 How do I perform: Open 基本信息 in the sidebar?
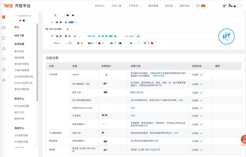tap(19, 51)
